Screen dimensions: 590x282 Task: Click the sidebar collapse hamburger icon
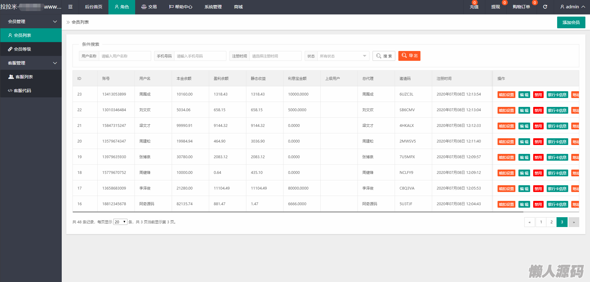click(x=70, y=7)
